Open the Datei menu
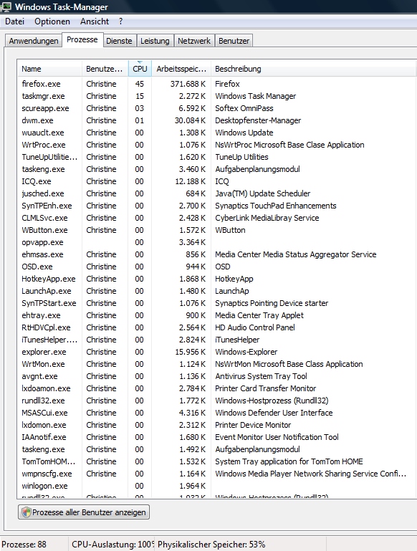 (15, 21)
